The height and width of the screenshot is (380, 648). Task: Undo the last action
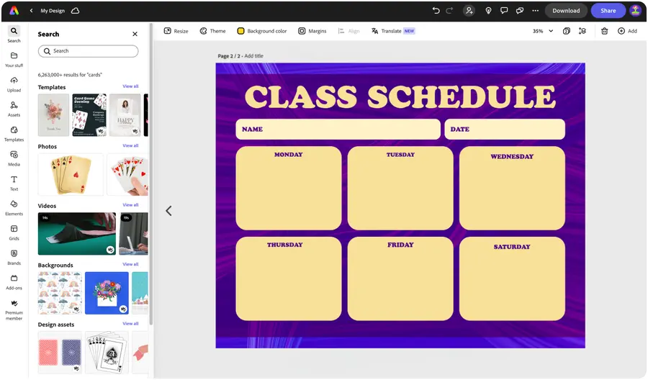(436, 11)
